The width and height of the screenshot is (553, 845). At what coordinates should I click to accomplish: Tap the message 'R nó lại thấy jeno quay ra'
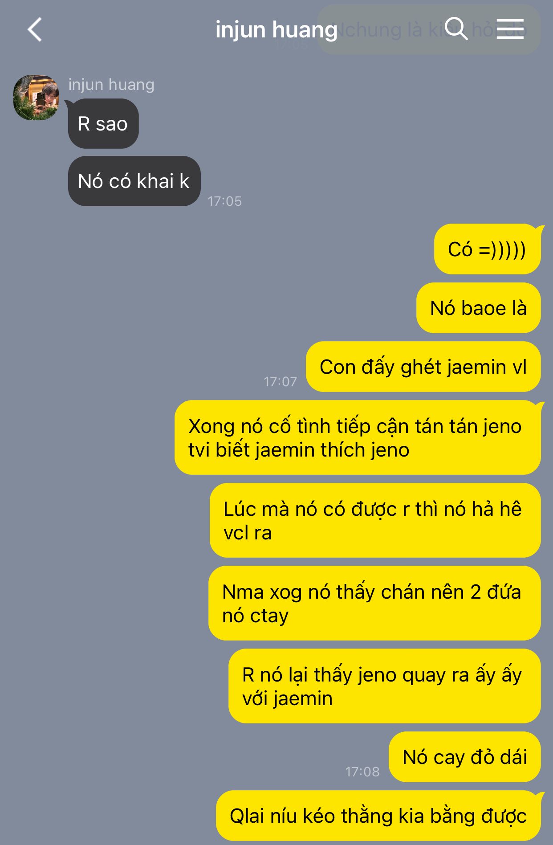tap(385, 686)
